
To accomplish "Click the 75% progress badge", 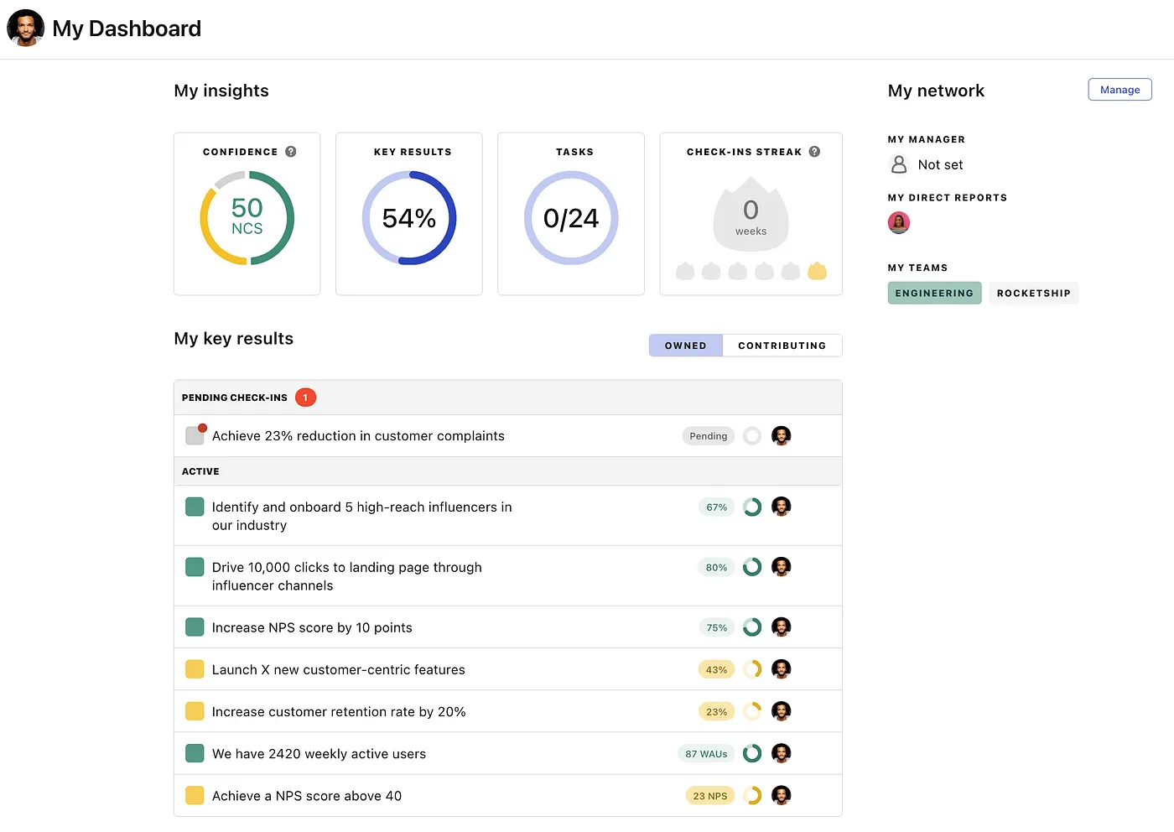I will 716,627.
